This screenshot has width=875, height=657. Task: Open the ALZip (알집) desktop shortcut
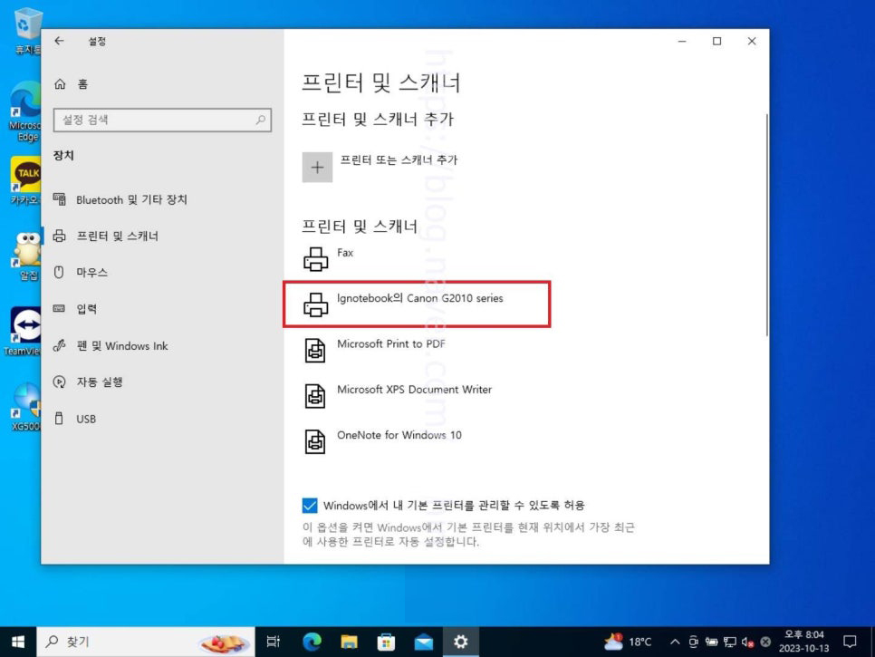click(26, 256)
